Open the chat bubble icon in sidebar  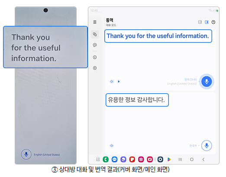[95, 45]
